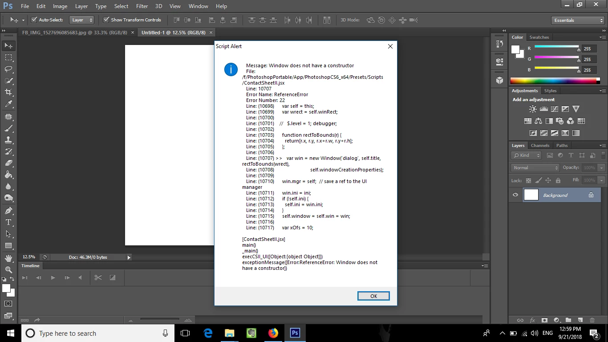
Task: Open the 3D panel cube icon
Action: click(x=499, y=80)
